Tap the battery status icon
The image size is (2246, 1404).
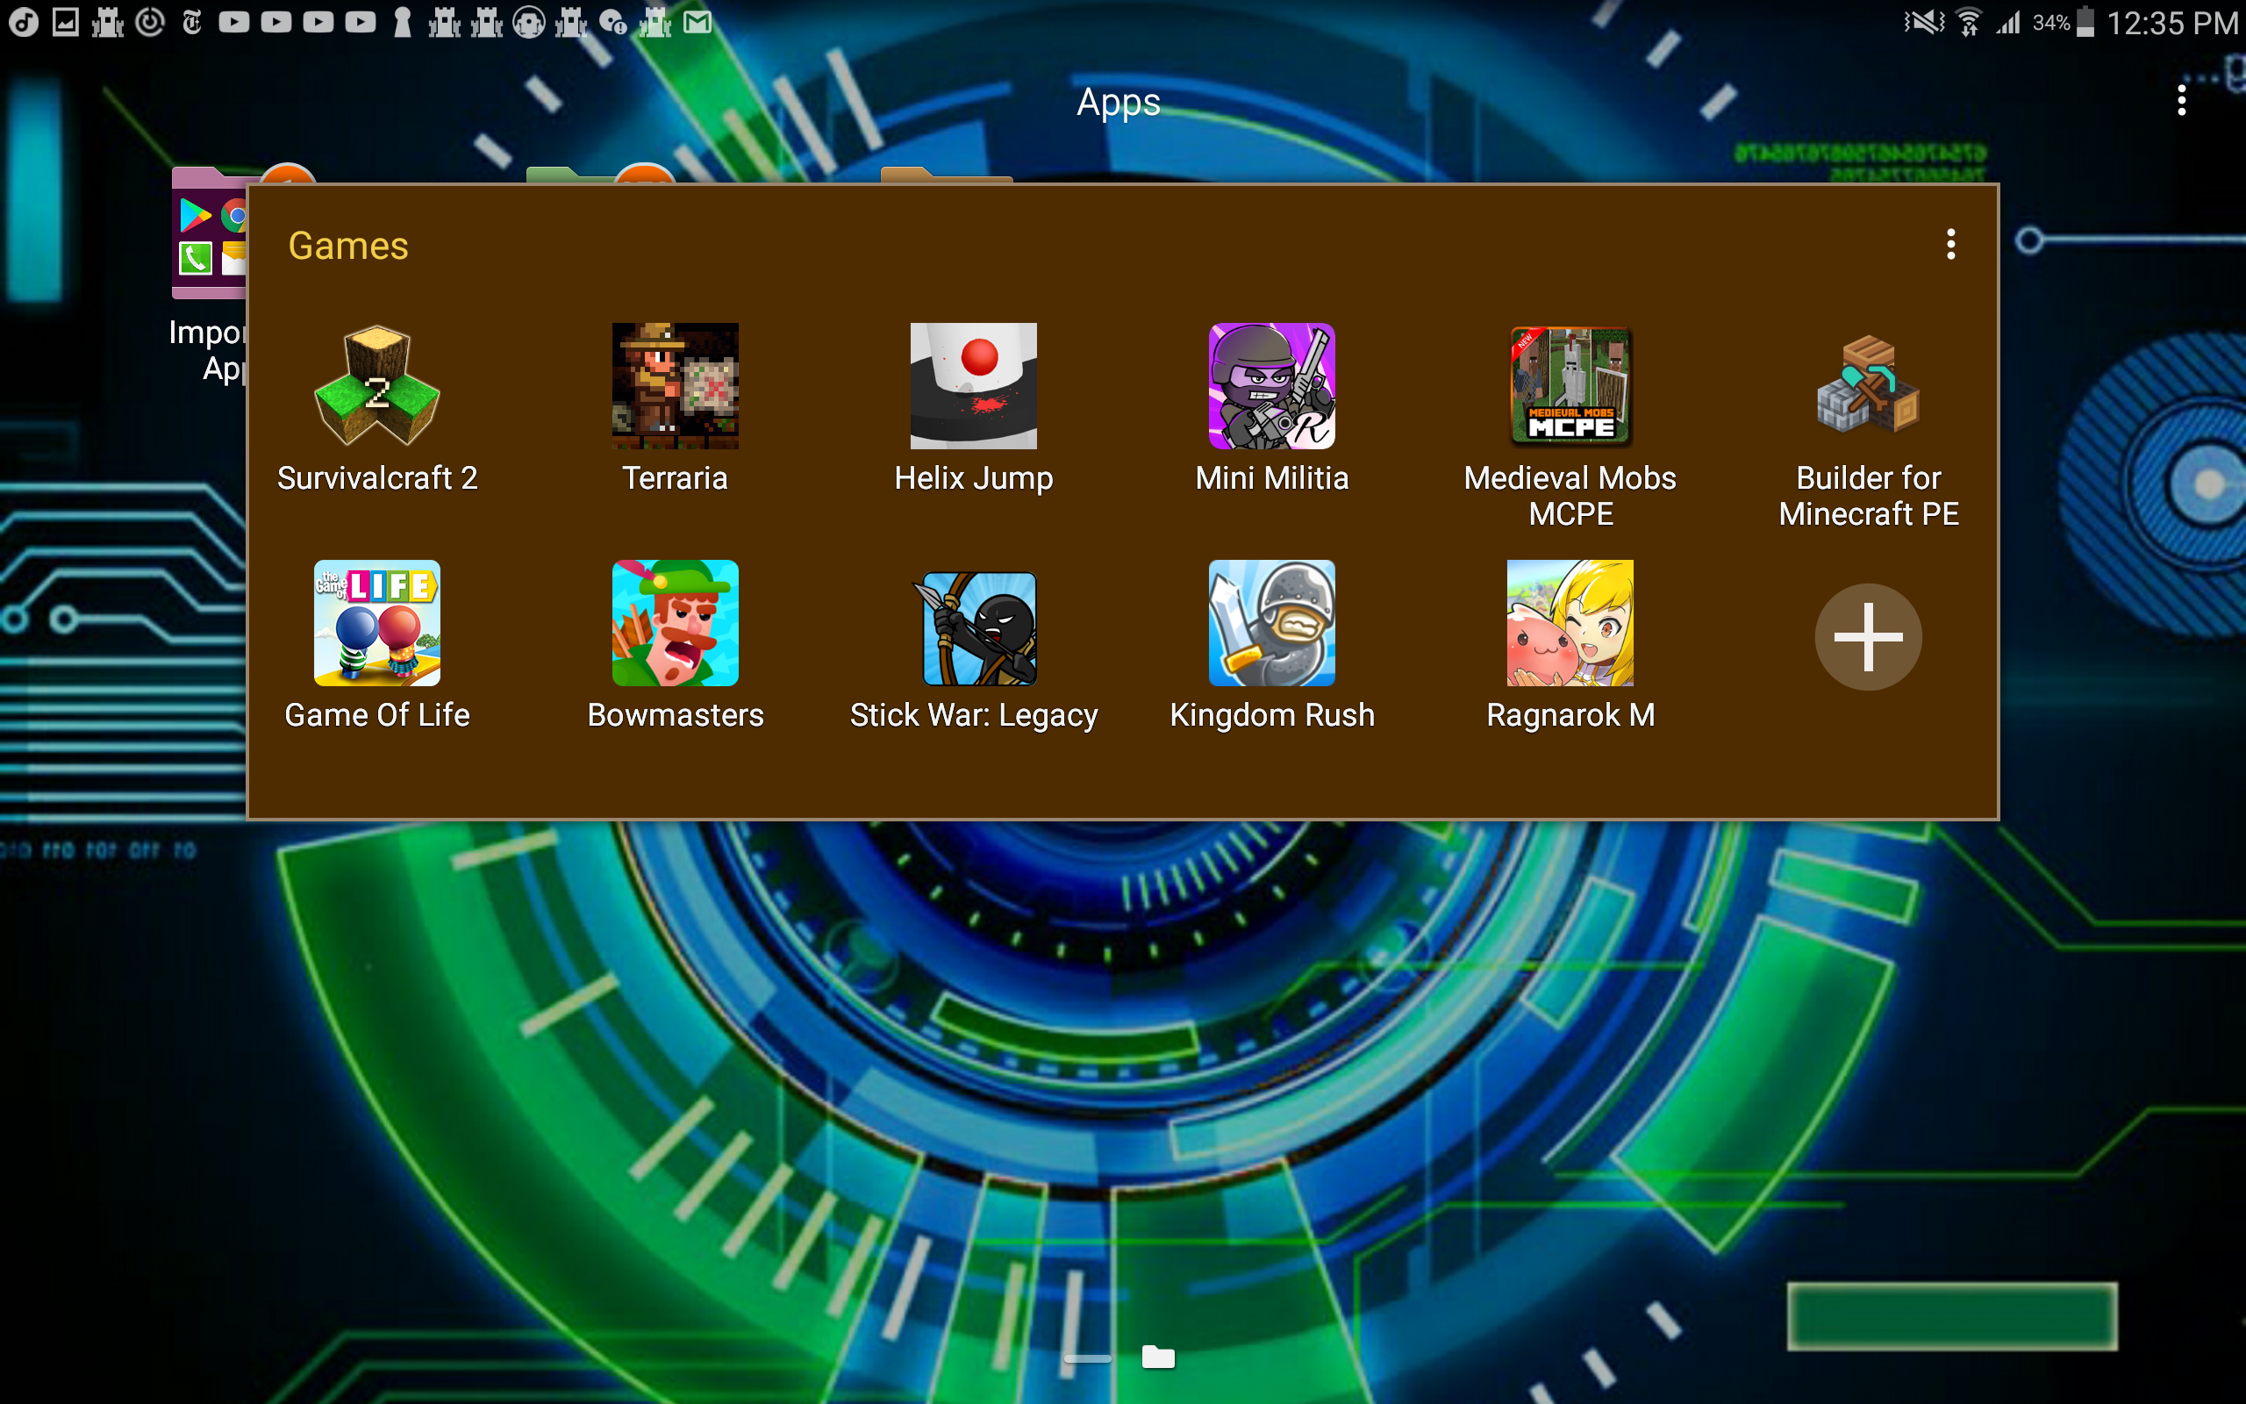point(2085,22)
